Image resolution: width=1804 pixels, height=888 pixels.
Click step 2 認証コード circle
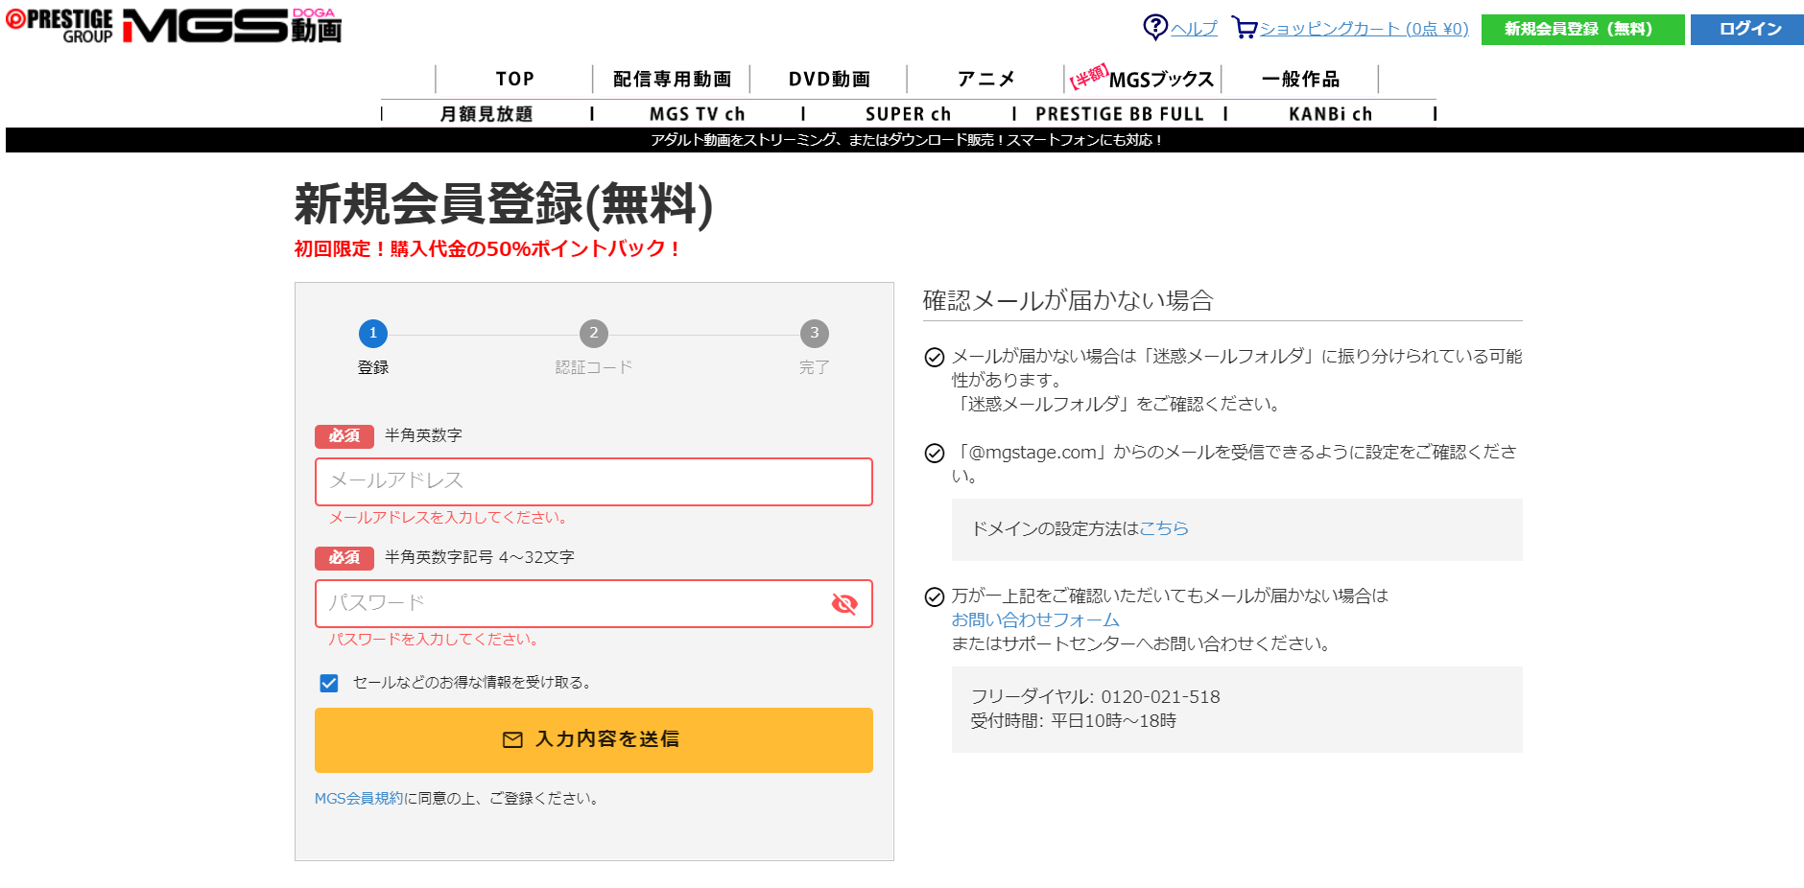point(594,333)
